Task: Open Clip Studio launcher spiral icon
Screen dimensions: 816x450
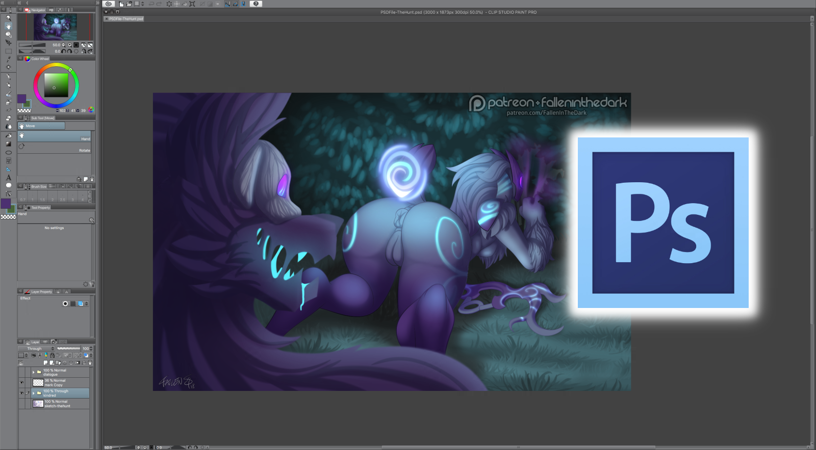Action: (x=109, y=4)
